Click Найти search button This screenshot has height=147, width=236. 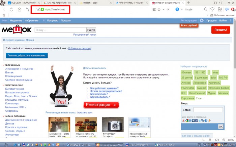click(x=91, y=30)
